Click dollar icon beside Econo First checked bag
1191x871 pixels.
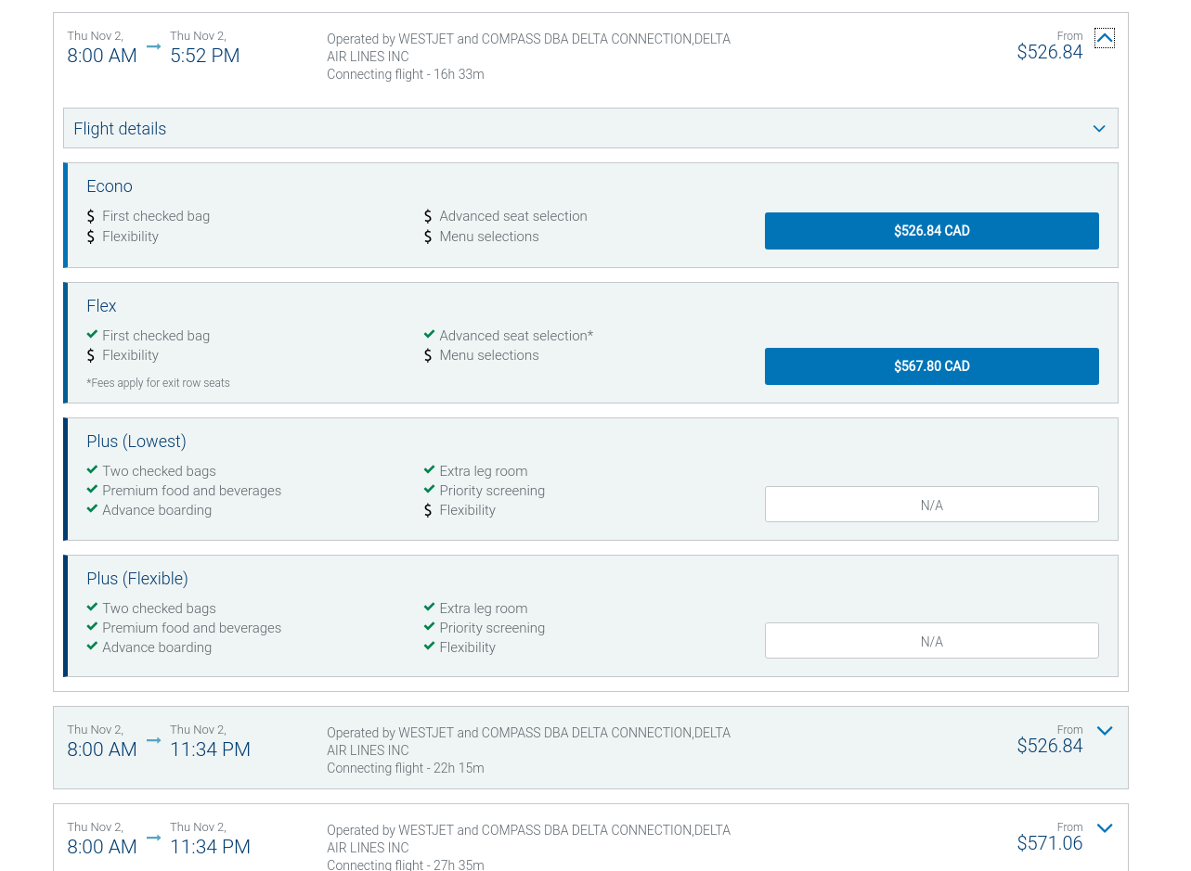(91, 216)
